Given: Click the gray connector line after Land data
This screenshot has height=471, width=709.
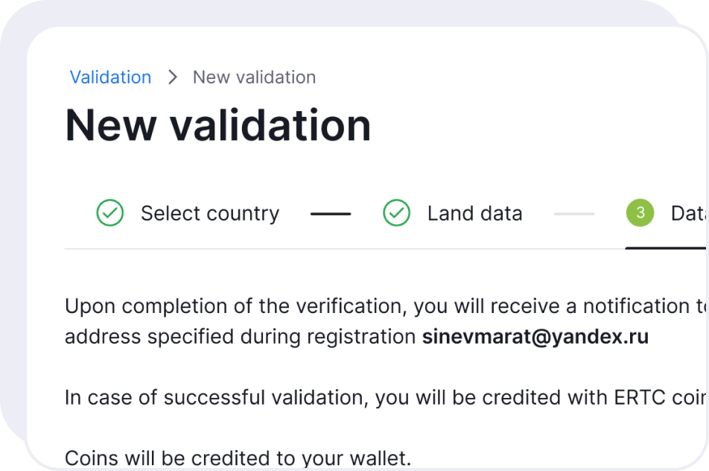Looking at the screenshot, I should [x=574, y=214].
